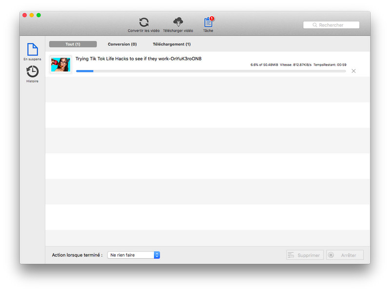
Task: Click the yellow minimize window button
Action: pos(32,15)
